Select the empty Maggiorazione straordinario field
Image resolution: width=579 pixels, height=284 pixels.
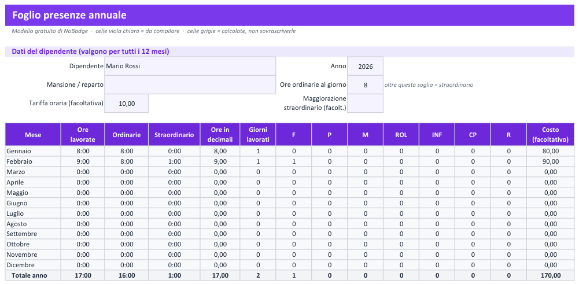(x=365, y=104)
